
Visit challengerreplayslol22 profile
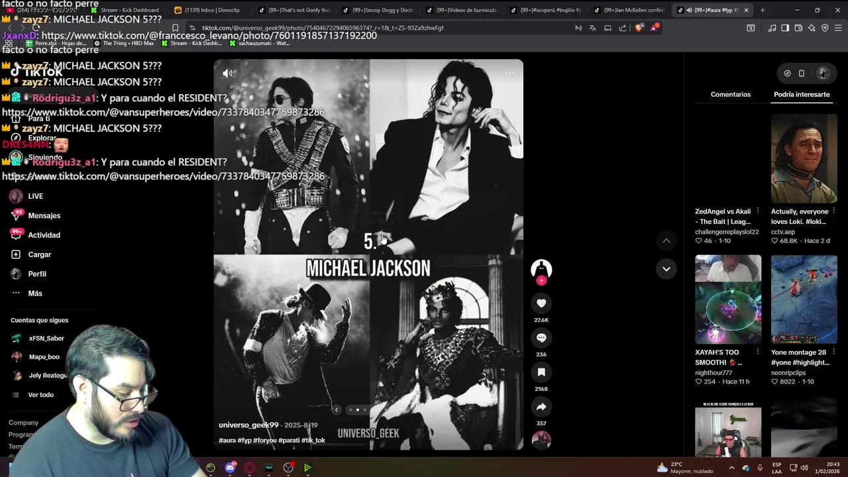727,232
